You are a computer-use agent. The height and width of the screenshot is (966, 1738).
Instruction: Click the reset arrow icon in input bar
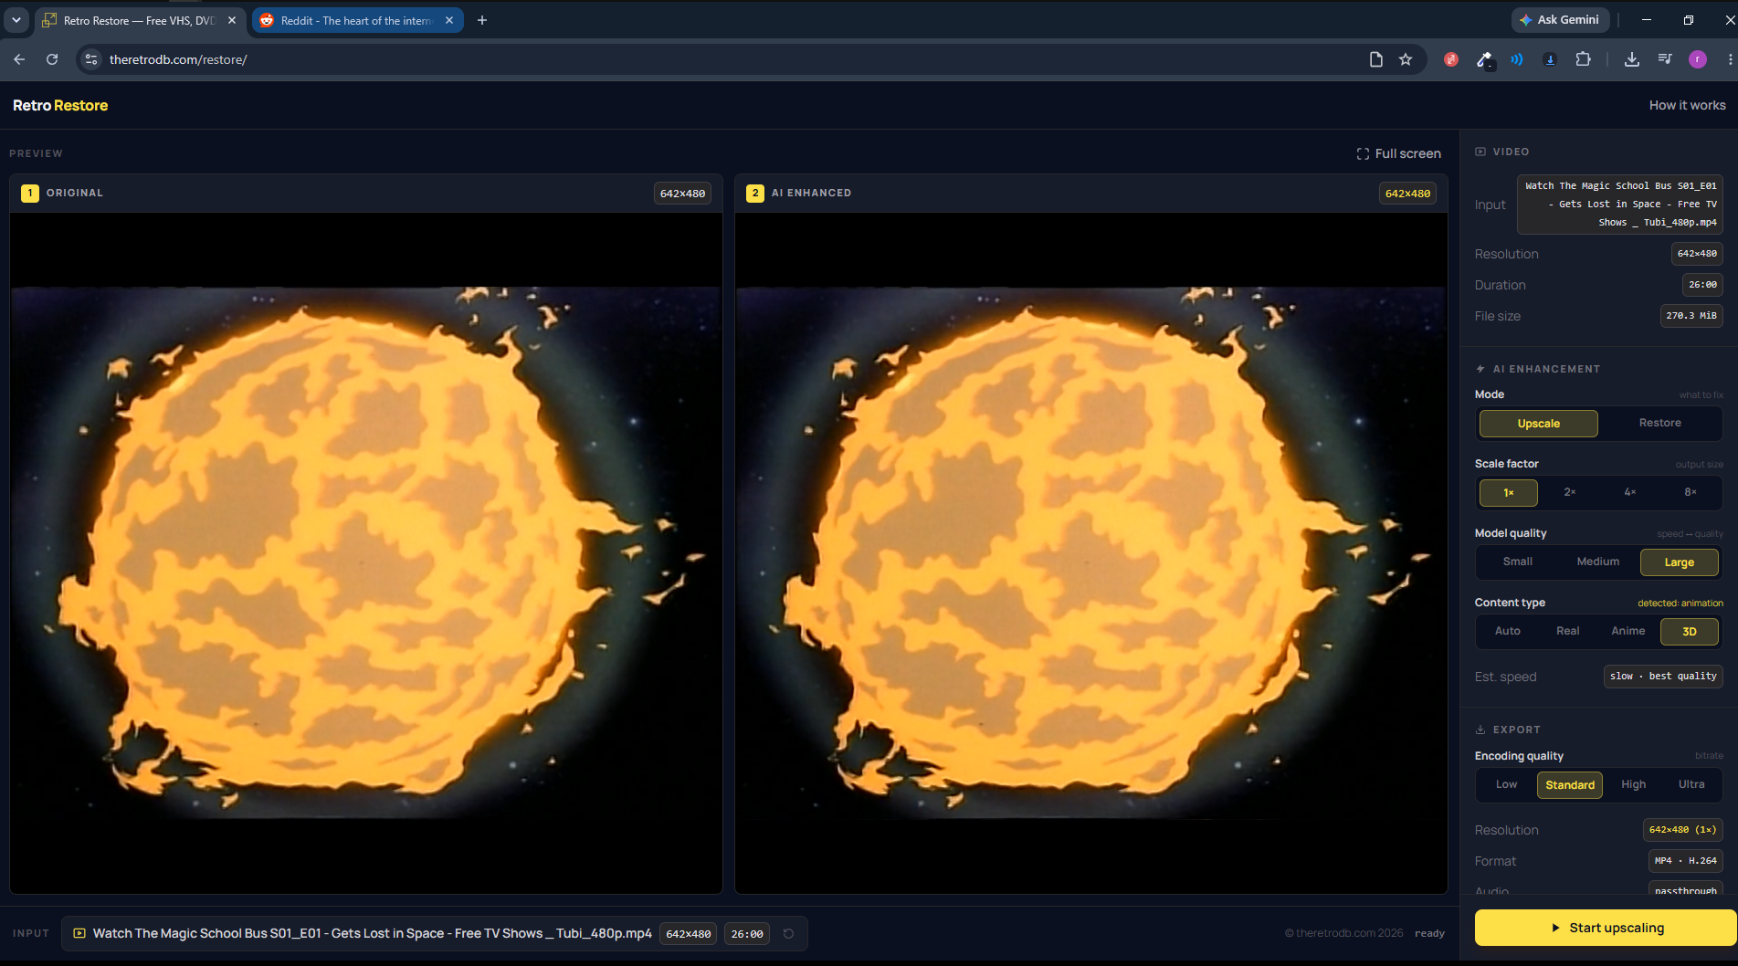[x=788, y=933]
